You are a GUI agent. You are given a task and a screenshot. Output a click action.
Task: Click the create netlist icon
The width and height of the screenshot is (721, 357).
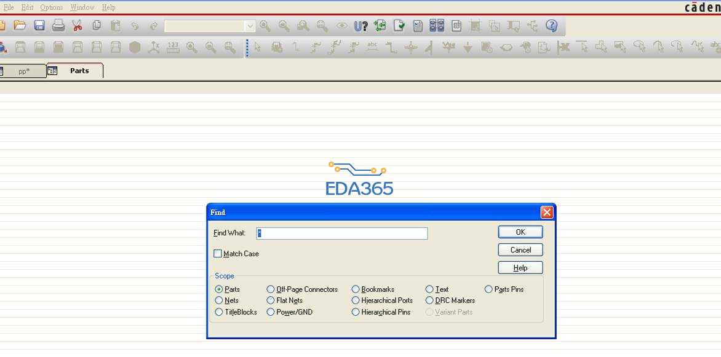(418, 26)
